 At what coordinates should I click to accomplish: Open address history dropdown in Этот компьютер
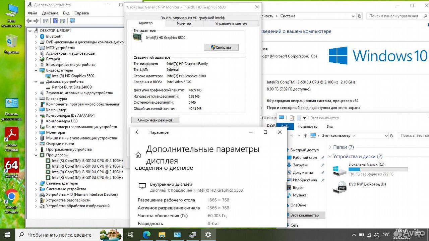coord(386,135)
